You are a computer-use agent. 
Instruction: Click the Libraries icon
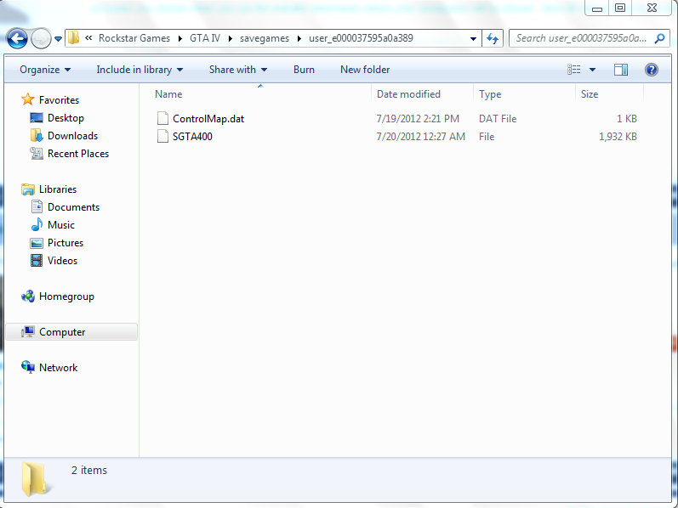click(28, 189)
